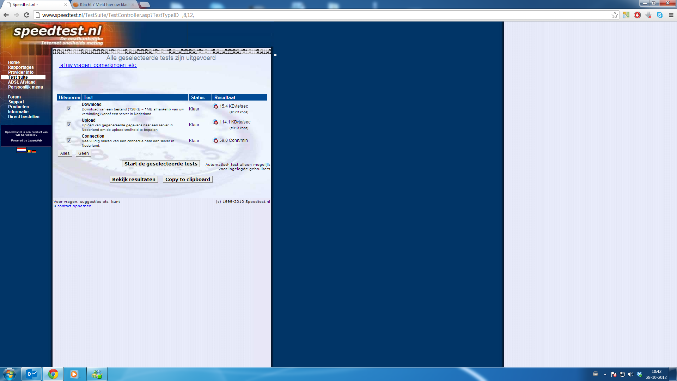
Task: Uncheck the Connection test checkbox
Action: 69,141
